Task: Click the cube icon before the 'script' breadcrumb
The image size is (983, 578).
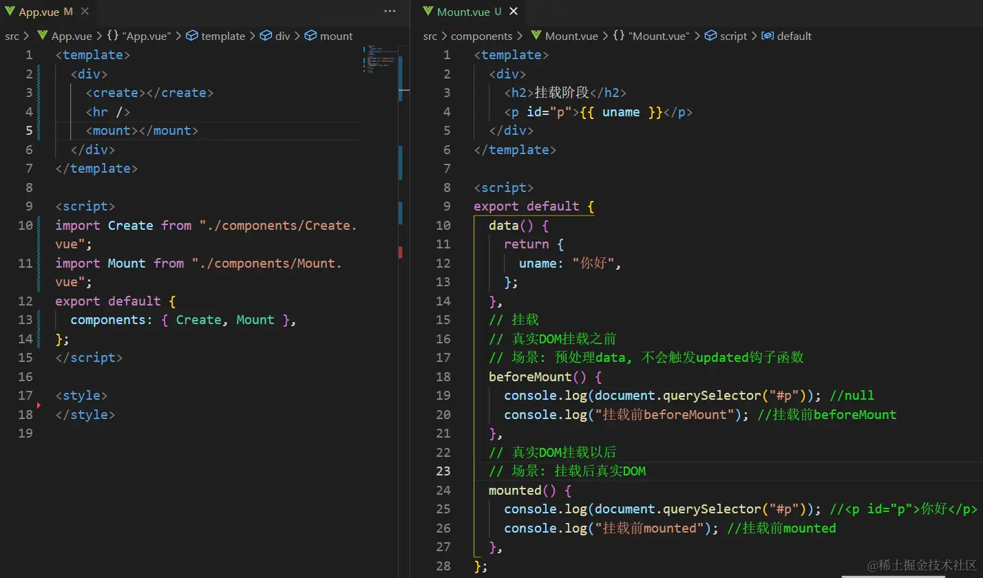Action: click(711, 36)
